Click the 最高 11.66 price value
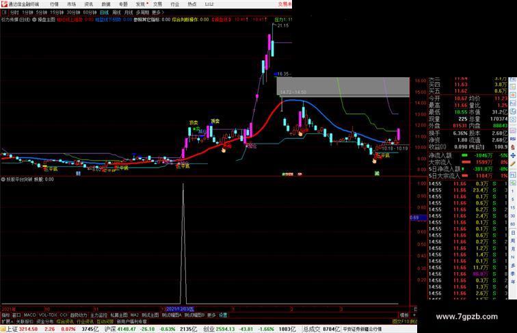Viewport: 517px width, 333px height. 461,105
